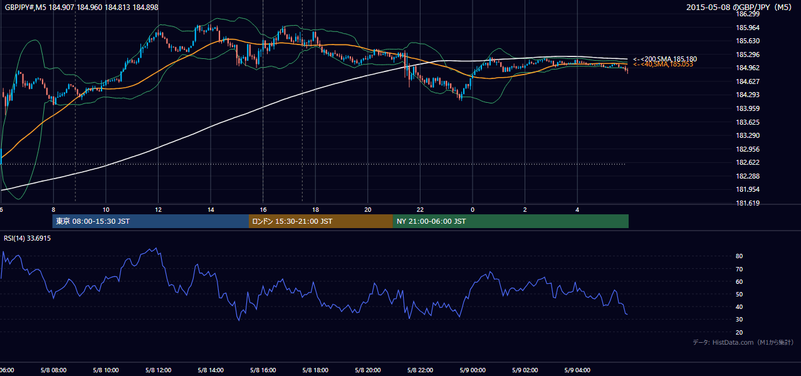Click price axis value 182.956
Image resolution: width=801 pixels, height=376 pixels.
pyautogui.click(x=748, y=149)
